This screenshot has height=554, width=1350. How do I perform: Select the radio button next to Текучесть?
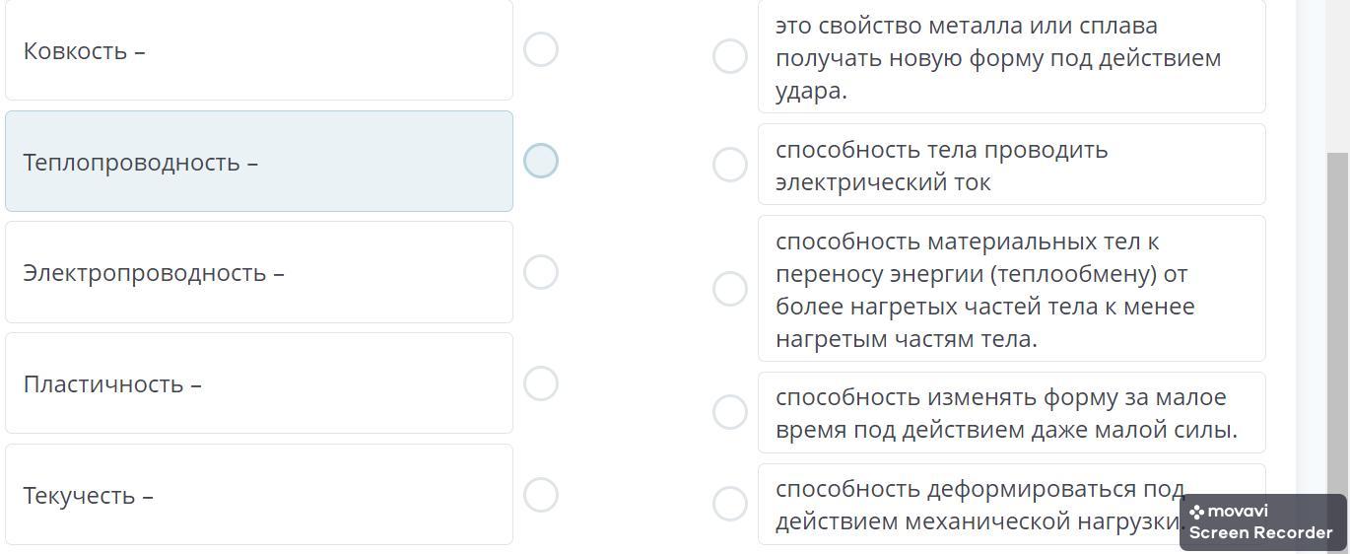[541, 495]
